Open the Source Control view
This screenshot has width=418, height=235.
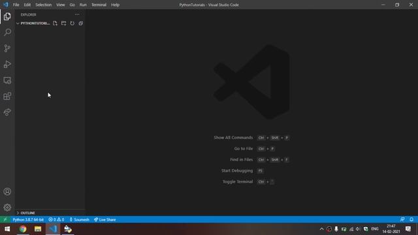[x=7, y=48]
